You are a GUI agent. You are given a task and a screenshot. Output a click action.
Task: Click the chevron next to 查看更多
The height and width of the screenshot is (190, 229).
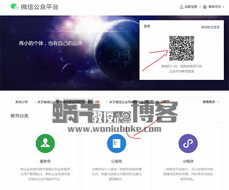(x=218, y=102)
